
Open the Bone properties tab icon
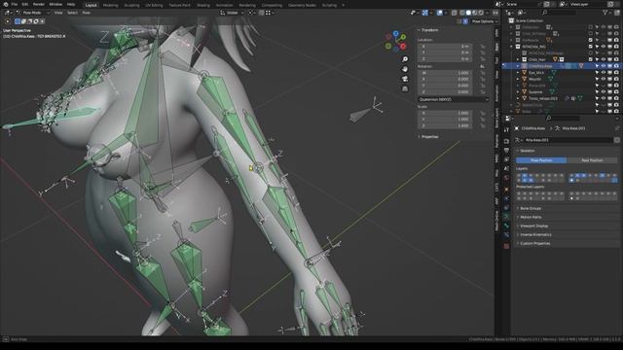[x=506, y=226]
